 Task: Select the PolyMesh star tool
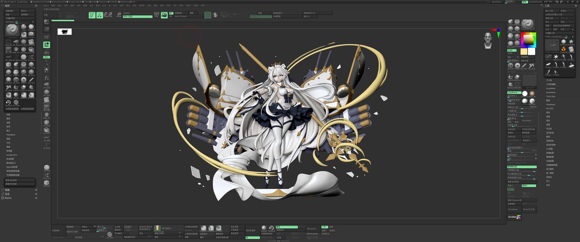tap(571, 42)
